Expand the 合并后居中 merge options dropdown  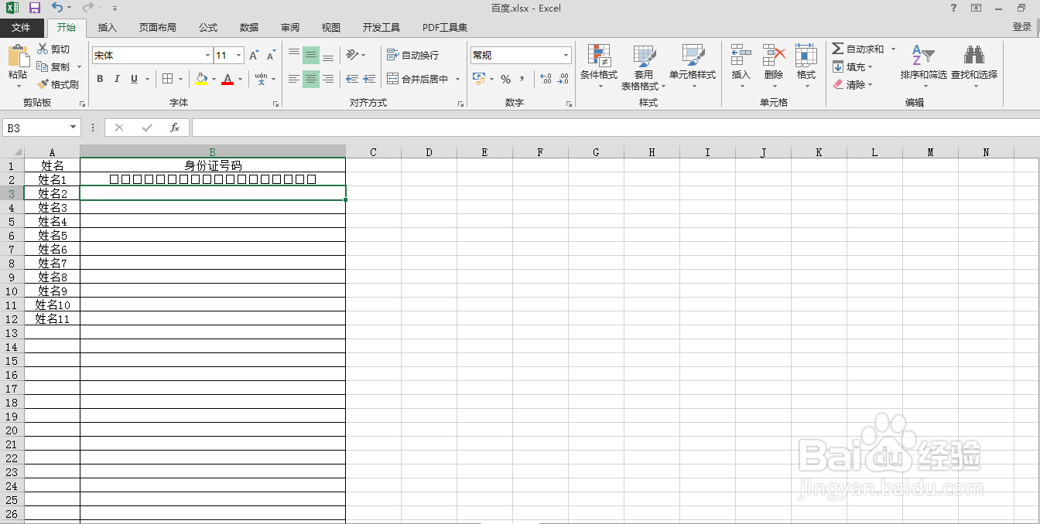click(x=457, y=79)
